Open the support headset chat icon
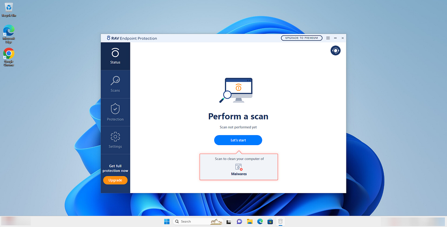Image resolution: width=447 pixels, height=227 pixels. [336, 51]
